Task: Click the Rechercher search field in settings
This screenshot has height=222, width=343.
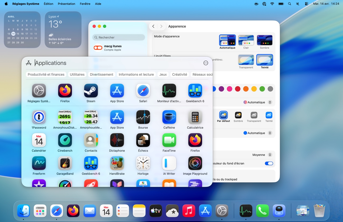Action: (119, 37)
